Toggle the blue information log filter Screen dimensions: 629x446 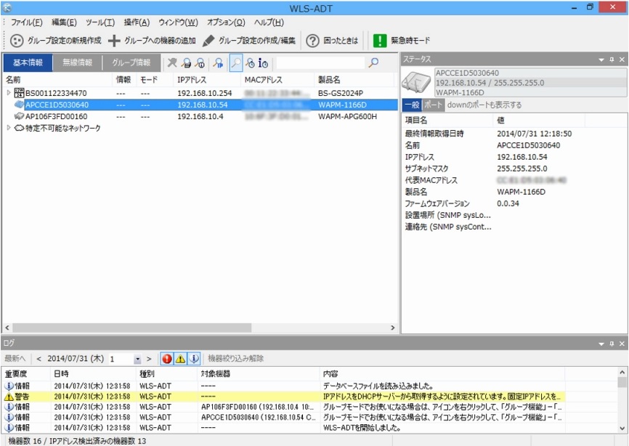194,359
